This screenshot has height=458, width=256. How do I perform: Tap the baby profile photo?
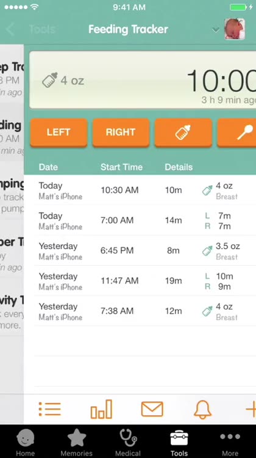(x=235, y=29)
